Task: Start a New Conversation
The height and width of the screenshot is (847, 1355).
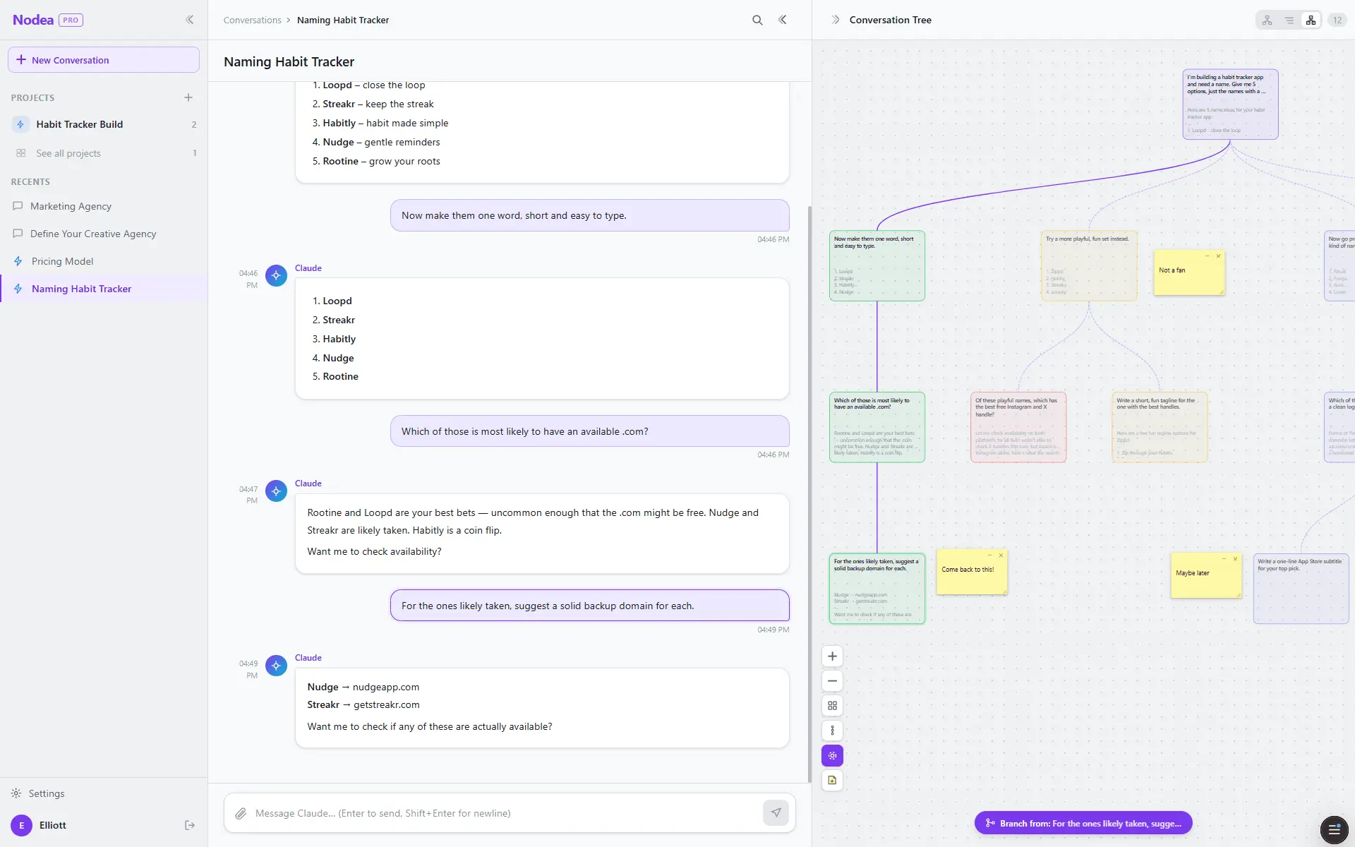Action: 104,60
